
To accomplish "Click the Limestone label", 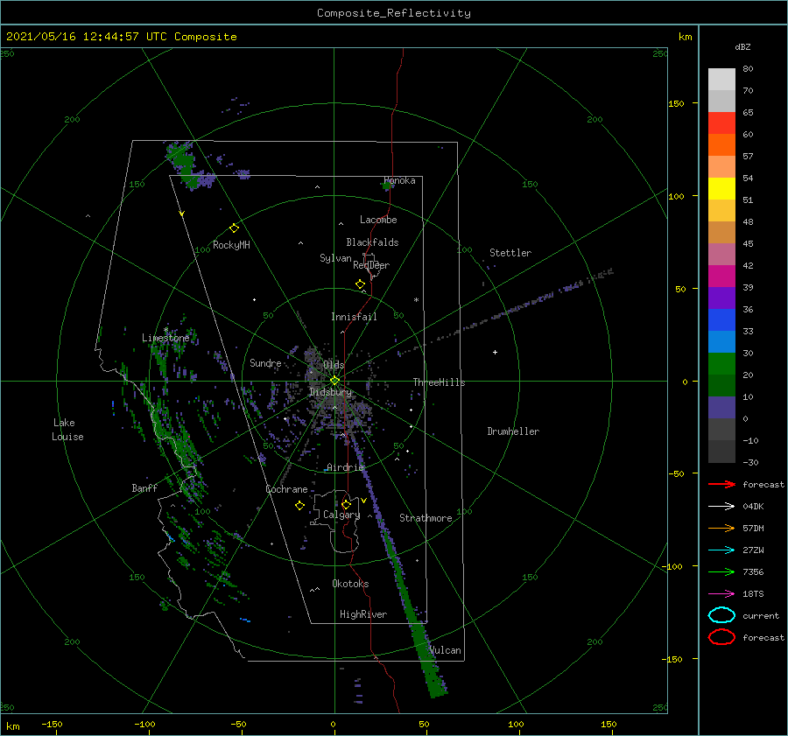I will click(165, 338).
